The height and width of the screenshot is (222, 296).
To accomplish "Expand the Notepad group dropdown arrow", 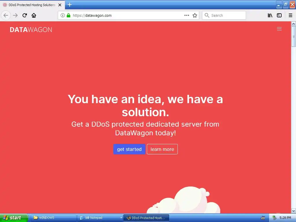I will pos(121,218).
